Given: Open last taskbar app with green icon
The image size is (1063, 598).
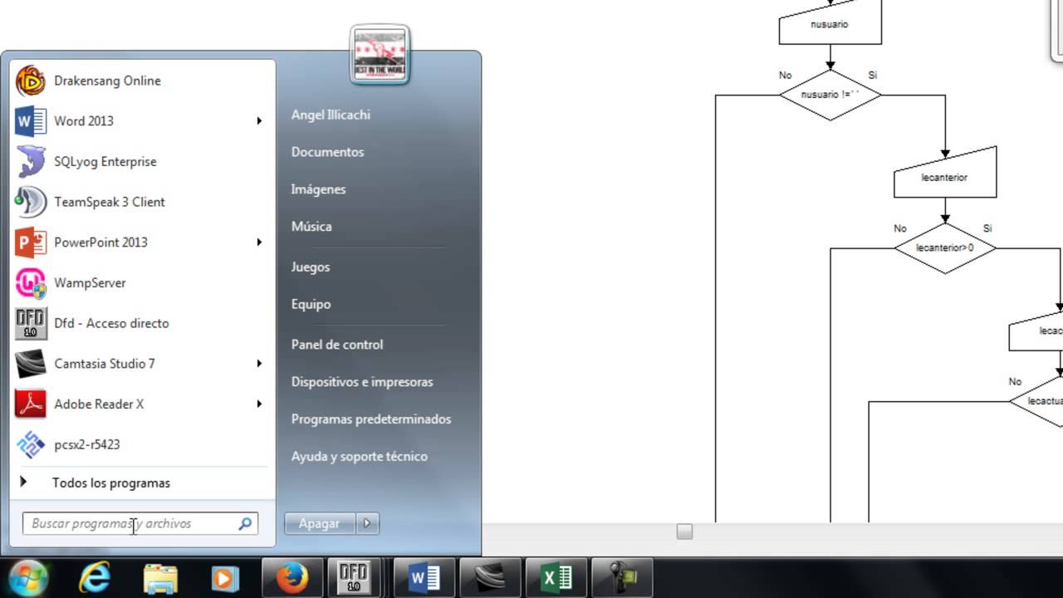Looking at the screenshot, I should tap(623, 578).
